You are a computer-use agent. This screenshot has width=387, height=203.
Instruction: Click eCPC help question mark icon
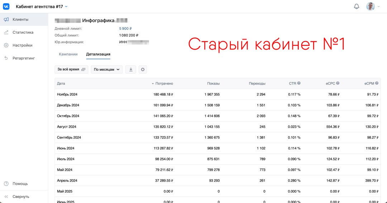click(x=338, y=83)
